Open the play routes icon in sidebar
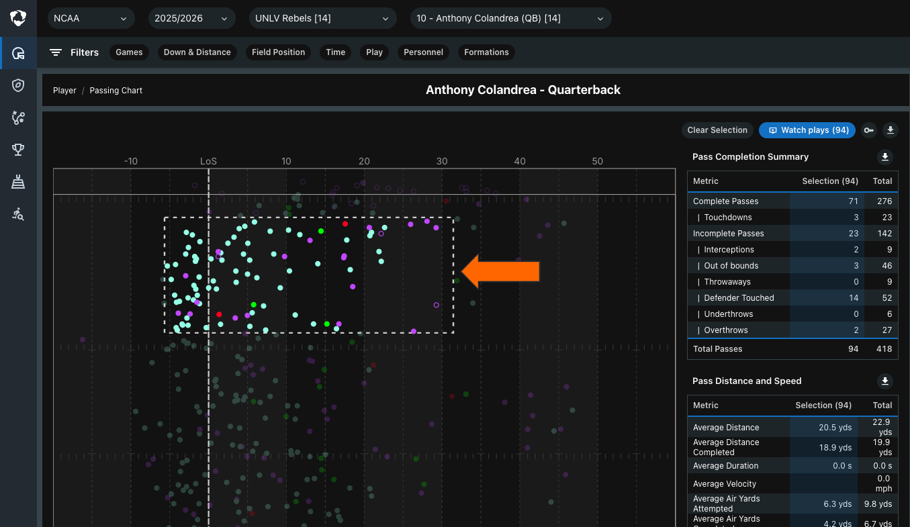910x527 pixels. coord(18,117)
